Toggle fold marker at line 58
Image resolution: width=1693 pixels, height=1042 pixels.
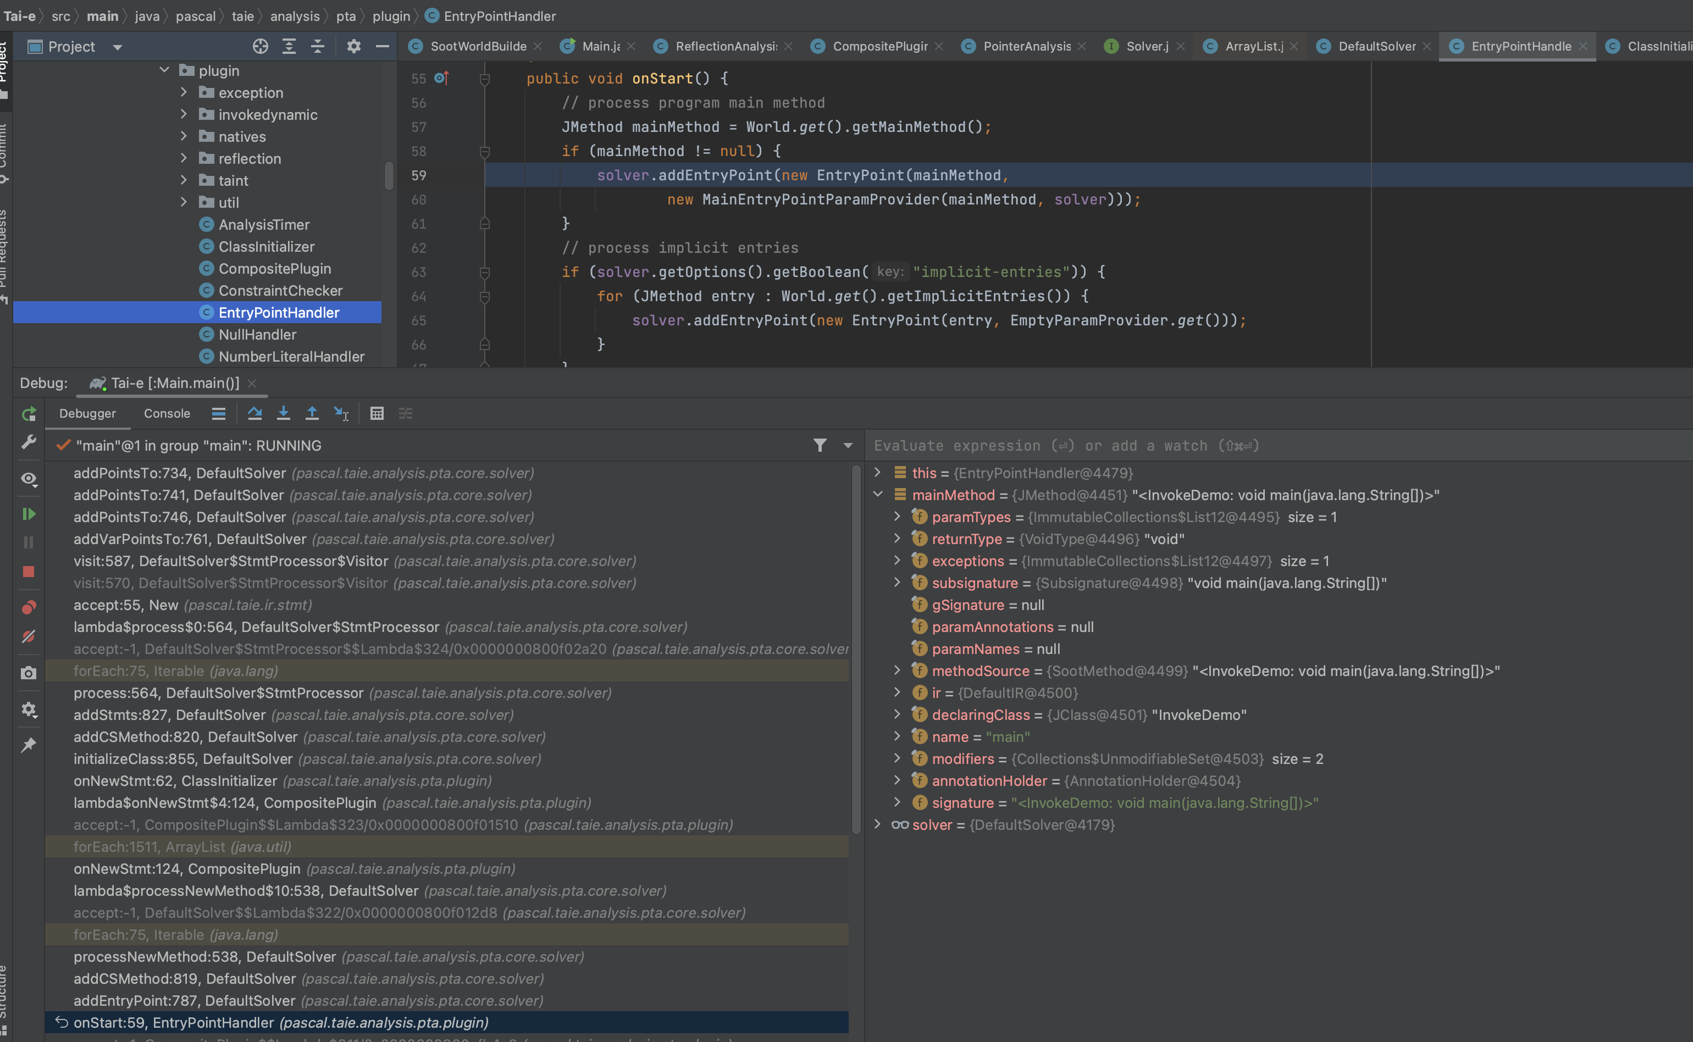pos(484,152)
